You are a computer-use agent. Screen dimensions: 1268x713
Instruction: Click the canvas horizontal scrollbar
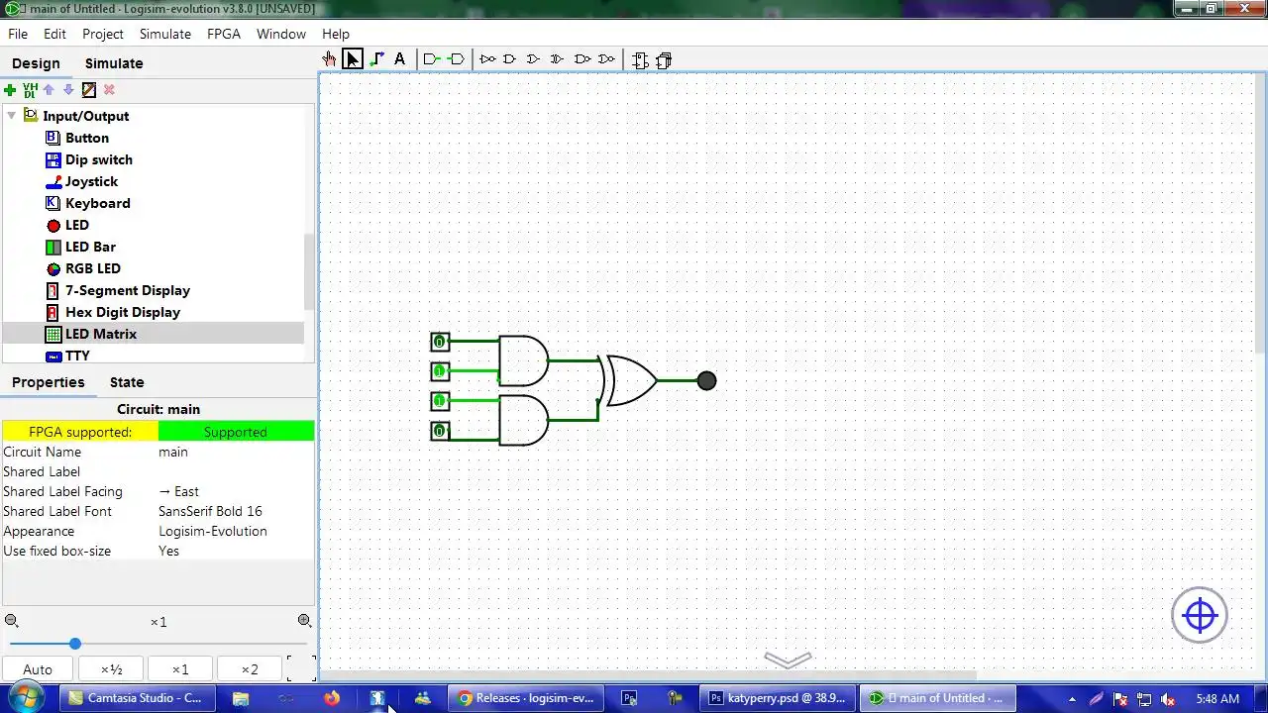(x=649, y=676)
